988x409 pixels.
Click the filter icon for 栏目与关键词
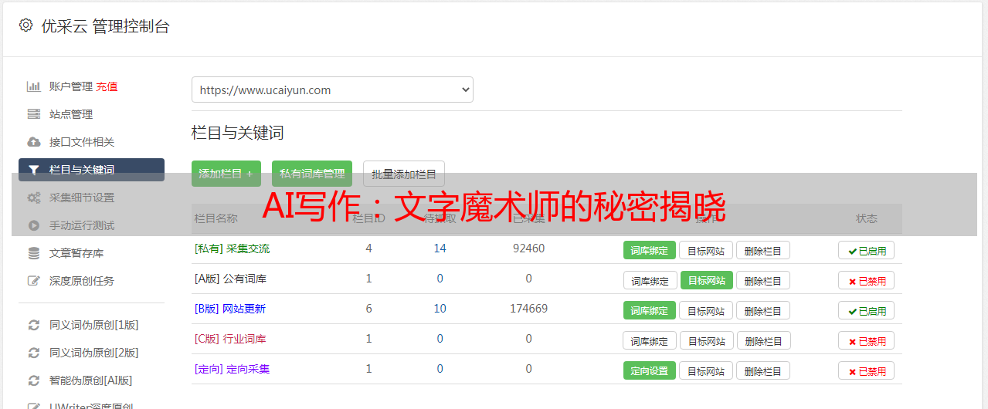[x=33, y=170]
